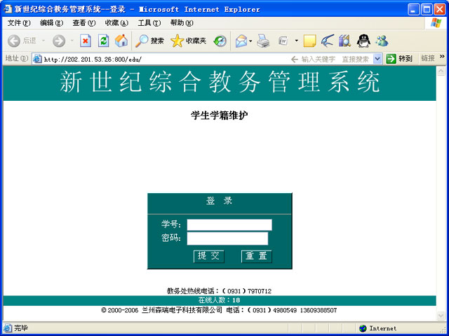Image resolution: width=449 pixels, height=336 pixels.
Task: Expand the Links toolbar chevron
Action: click(x=442, y=57)
